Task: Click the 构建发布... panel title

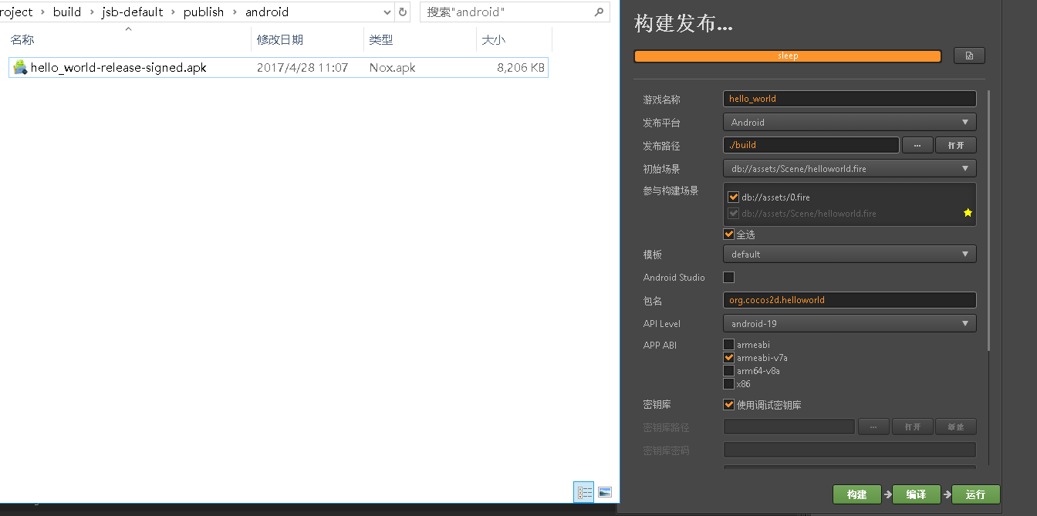Action: (x=683, y=24)
